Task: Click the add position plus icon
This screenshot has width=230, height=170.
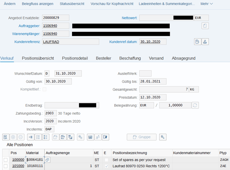Action: click(x=13, y=137)
